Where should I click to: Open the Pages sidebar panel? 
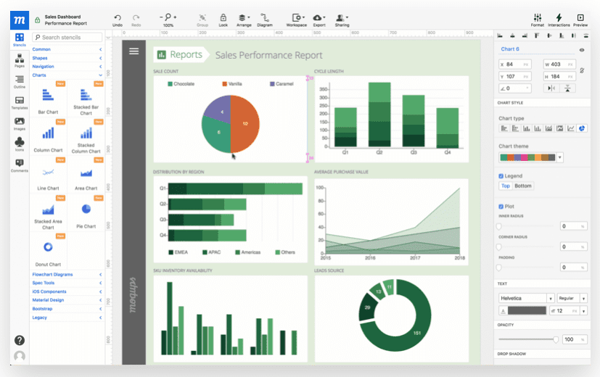tap(20, 61)
